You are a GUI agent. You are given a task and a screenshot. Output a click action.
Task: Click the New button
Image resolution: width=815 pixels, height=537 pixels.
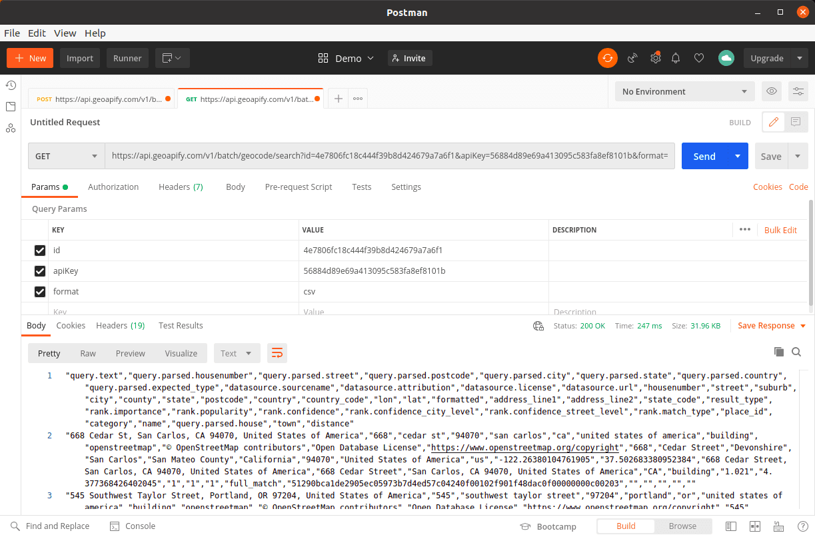(x=31, y=58)
